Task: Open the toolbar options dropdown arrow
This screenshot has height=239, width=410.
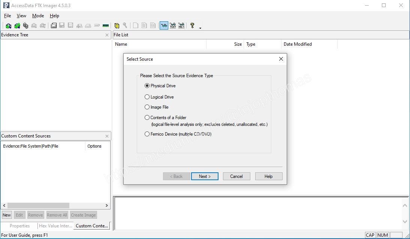Action: [200, 28]
